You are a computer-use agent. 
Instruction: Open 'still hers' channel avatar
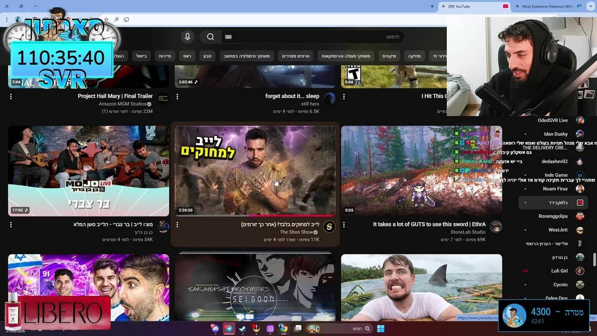tap(329, 98)
